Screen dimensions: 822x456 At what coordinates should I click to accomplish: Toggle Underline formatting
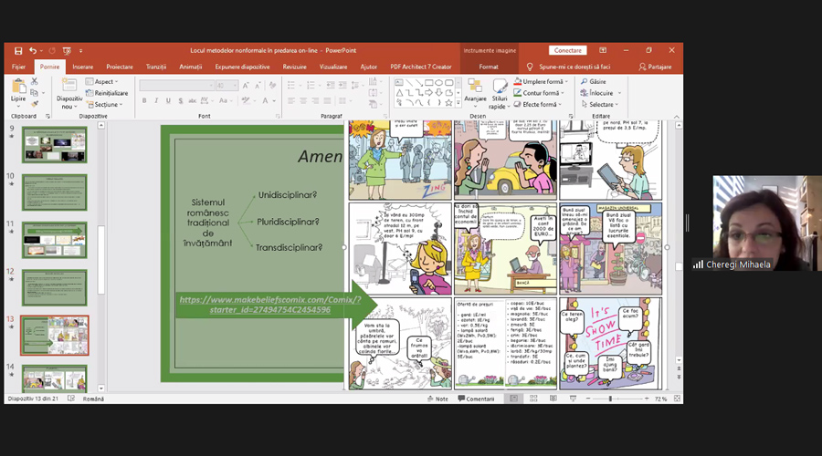point(168,100)
